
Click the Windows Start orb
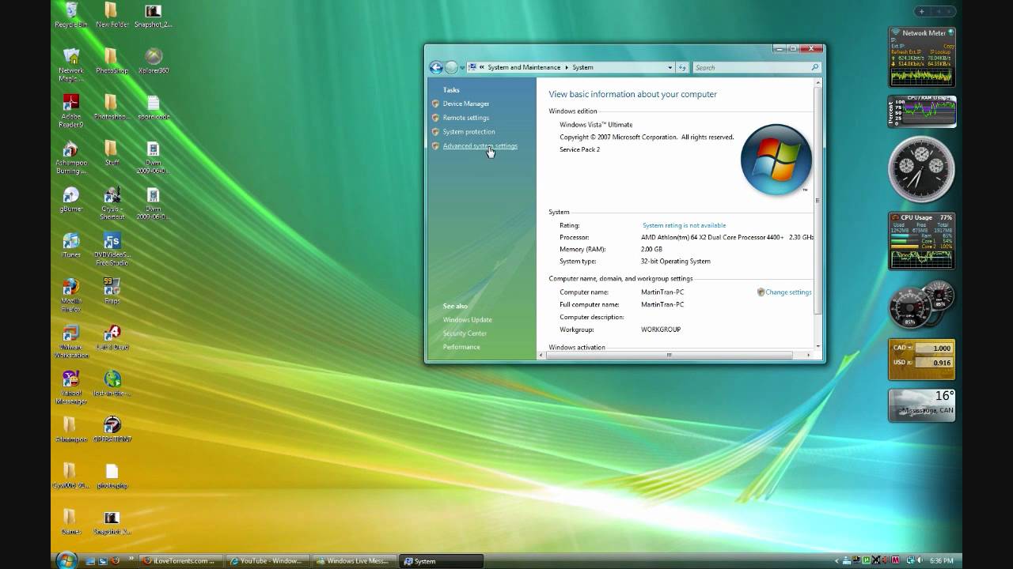pyautogui.click(x=66, y=560)
